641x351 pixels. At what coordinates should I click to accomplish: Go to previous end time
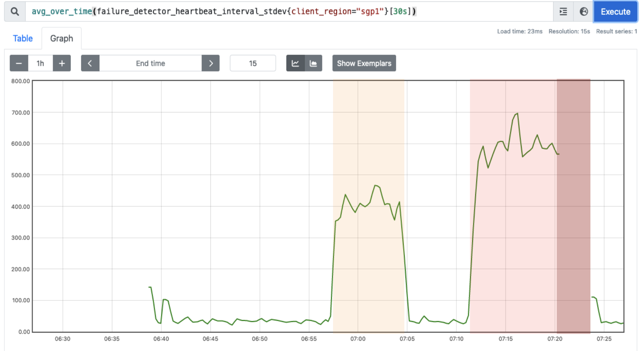(x=90, y=63)
